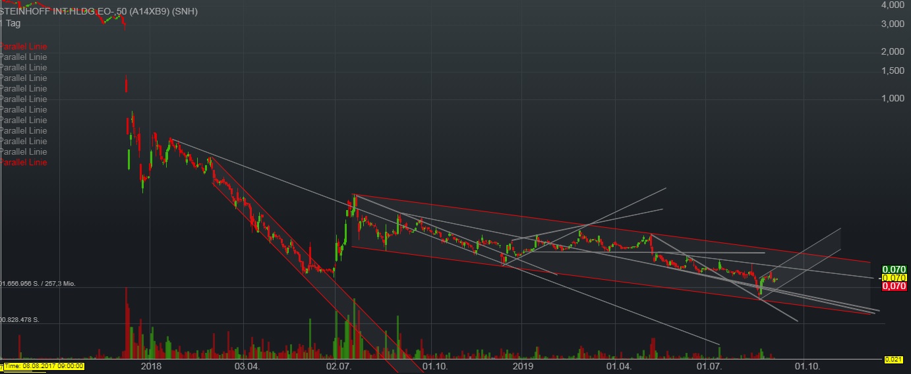Click the 2018 date axis label
This screenshot has height=374, width=911.
152,365
